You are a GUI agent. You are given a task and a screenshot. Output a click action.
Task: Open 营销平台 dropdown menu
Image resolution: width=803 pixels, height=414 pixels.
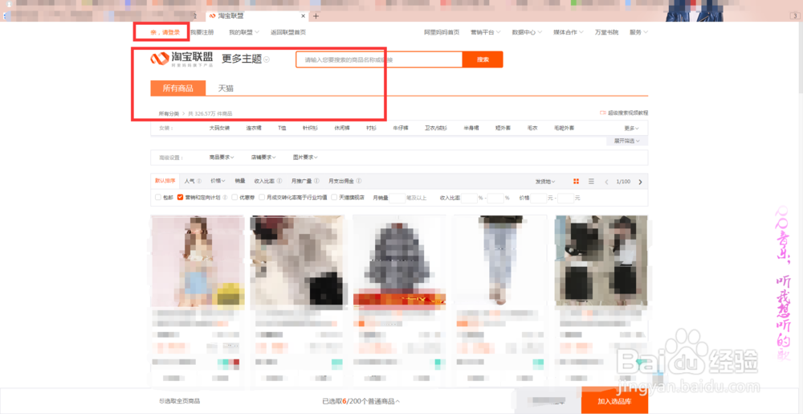(486, 32)
